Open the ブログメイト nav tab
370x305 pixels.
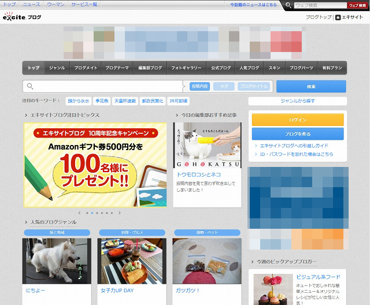(86, 68)
